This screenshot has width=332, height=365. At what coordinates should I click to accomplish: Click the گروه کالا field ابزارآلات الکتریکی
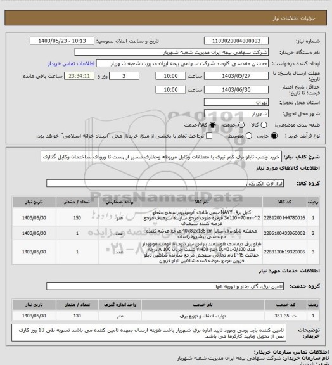165,183
